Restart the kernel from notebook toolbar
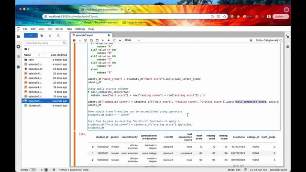306x172 pixels. [114, 40]
